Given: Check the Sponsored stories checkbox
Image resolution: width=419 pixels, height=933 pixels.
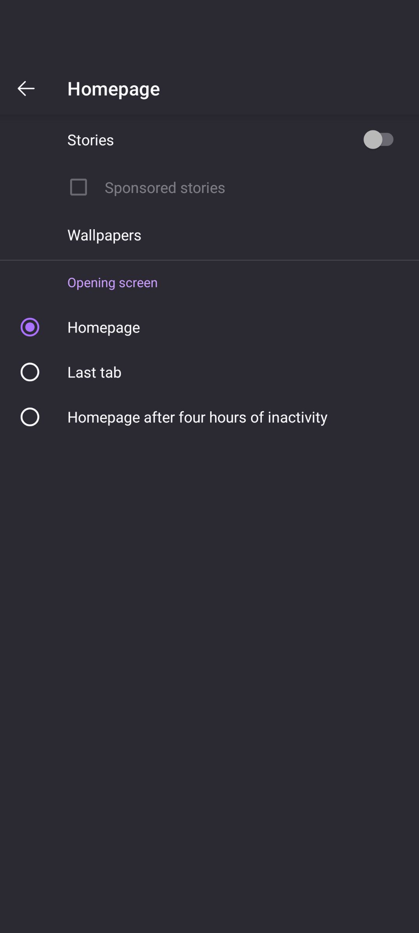Looking at the screenshot, I should (78, 187).
